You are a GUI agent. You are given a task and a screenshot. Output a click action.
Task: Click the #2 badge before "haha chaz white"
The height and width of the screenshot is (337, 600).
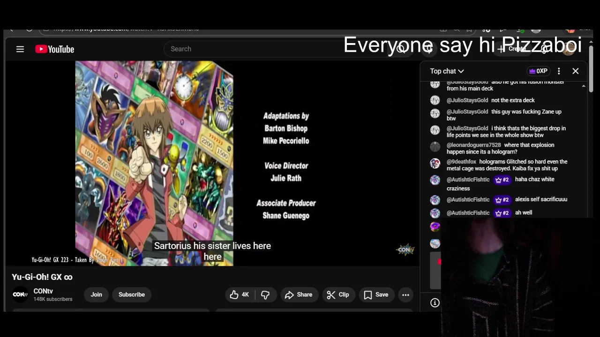click(502, 180)
